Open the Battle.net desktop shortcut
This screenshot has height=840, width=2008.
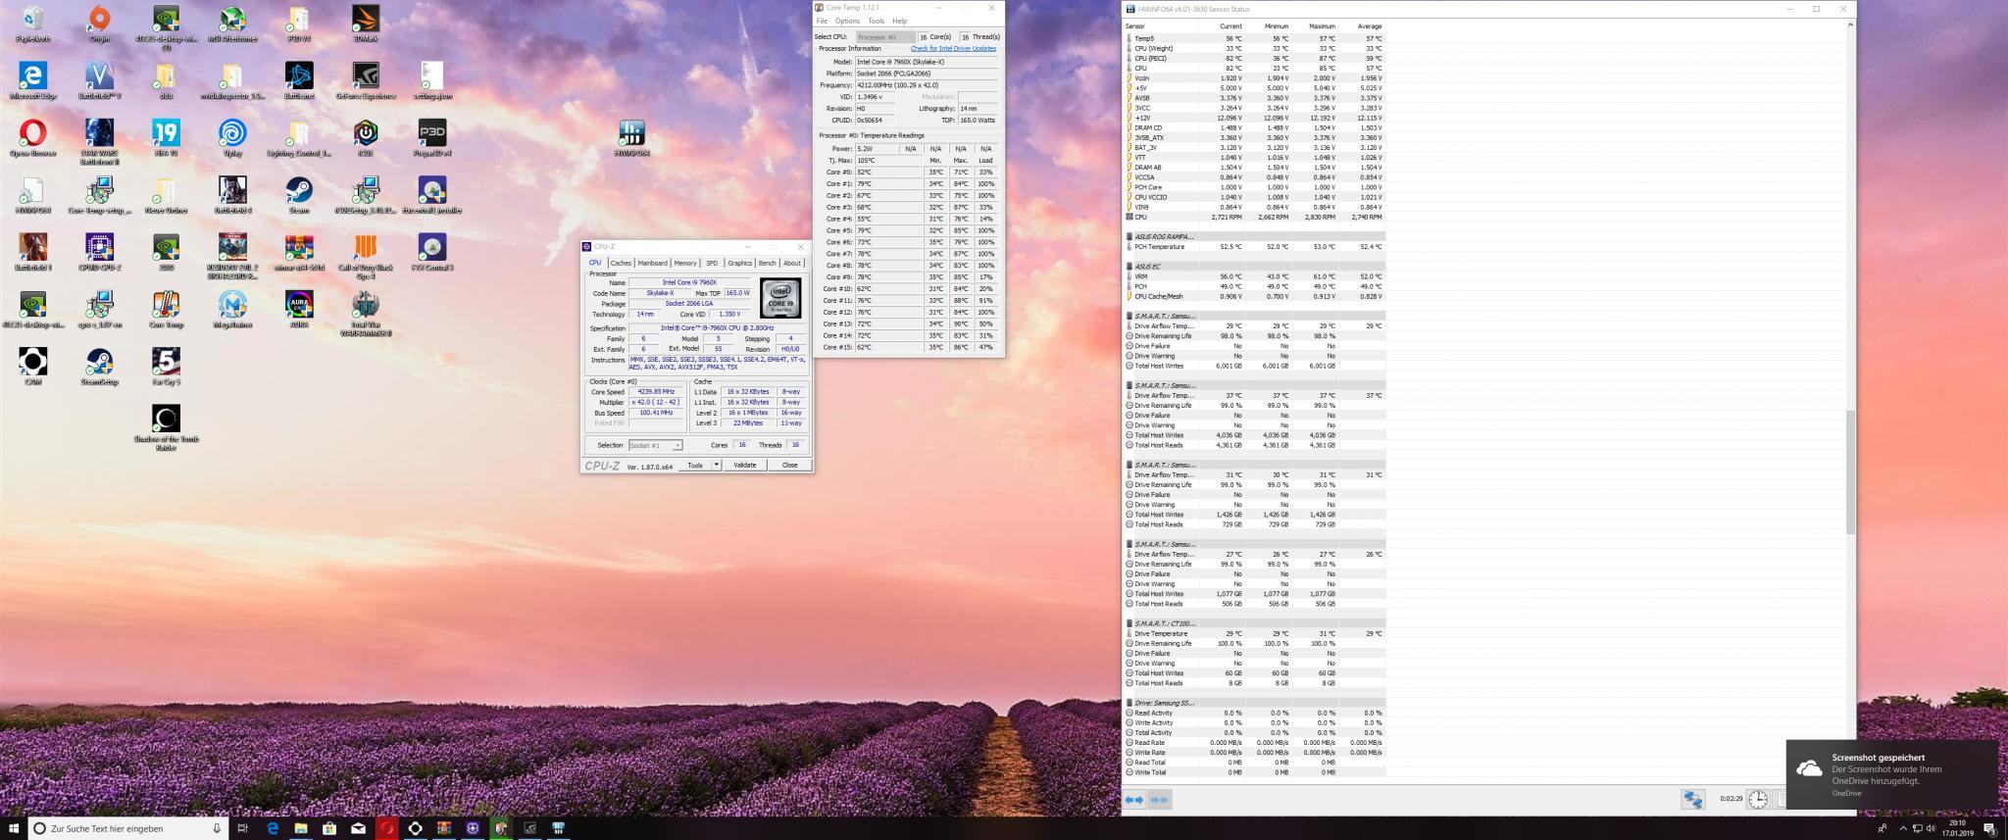pyautogui.click(x=299, y=80)
